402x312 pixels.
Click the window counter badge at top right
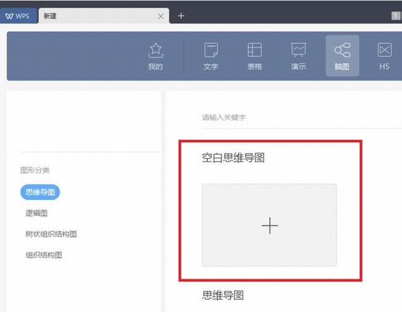396,16
